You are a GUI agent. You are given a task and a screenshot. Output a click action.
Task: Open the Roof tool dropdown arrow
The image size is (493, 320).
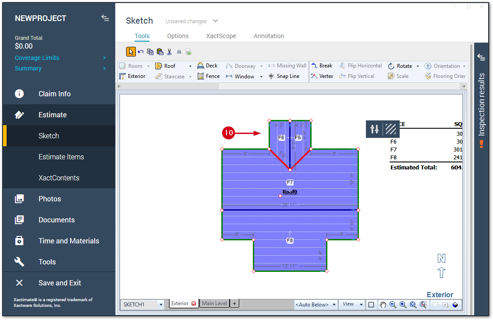[x=190, y=66]
